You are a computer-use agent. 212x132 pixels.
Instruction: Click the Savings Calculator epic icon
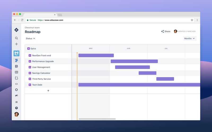click(30, 73)
